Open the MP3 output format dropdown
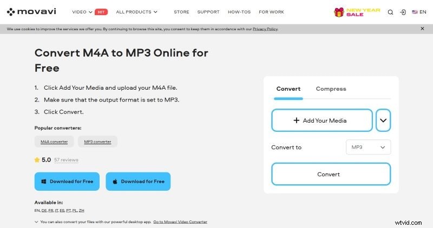Viewport: 433px width, 228px height. tap(368, 147)
